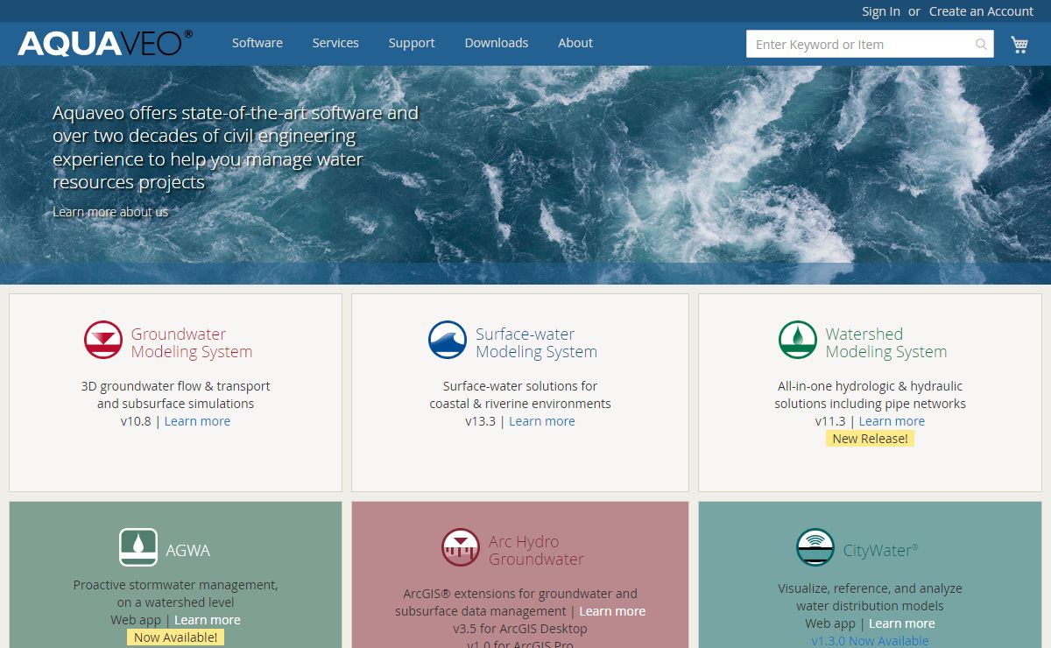Click Learn more for SMS v13.3
The height and width of the screenshot is (648, 1051).
pos(542,421)
